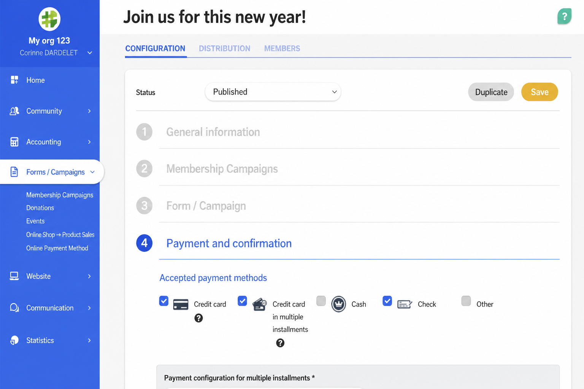This screenshot has width=584, height=389.
Task: Open help icon under multiple installments
Action: tap(280, 343)
